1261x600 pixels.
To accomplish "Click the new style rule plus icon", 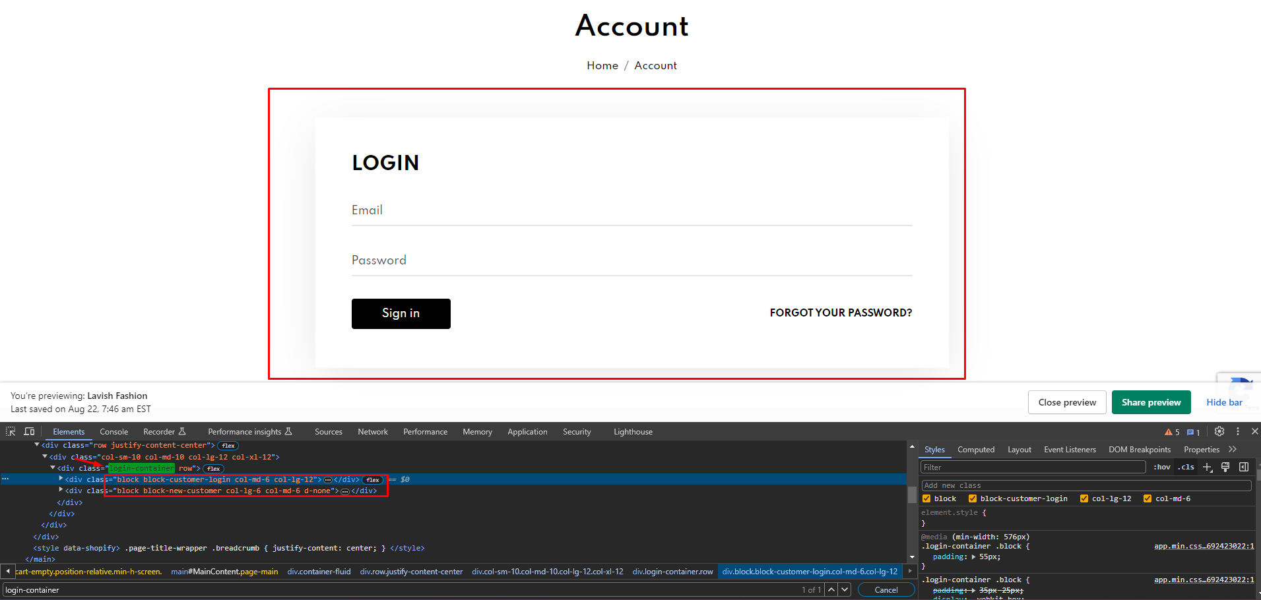I will [1208, 467].
